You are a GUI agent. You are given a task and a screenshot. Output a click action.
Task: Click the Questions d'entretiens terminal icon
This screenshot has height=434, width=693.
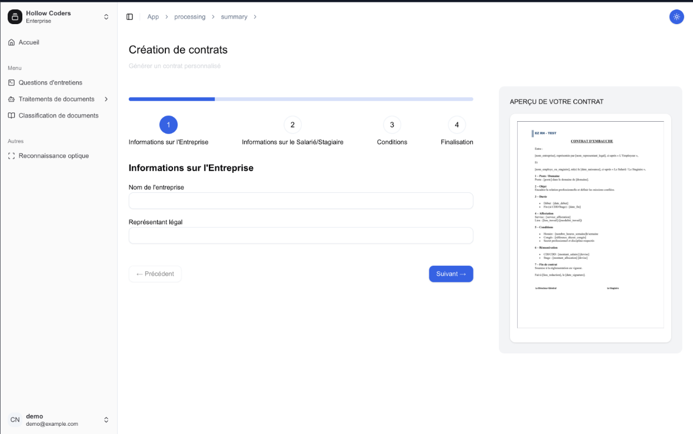[x=11, y=82]
